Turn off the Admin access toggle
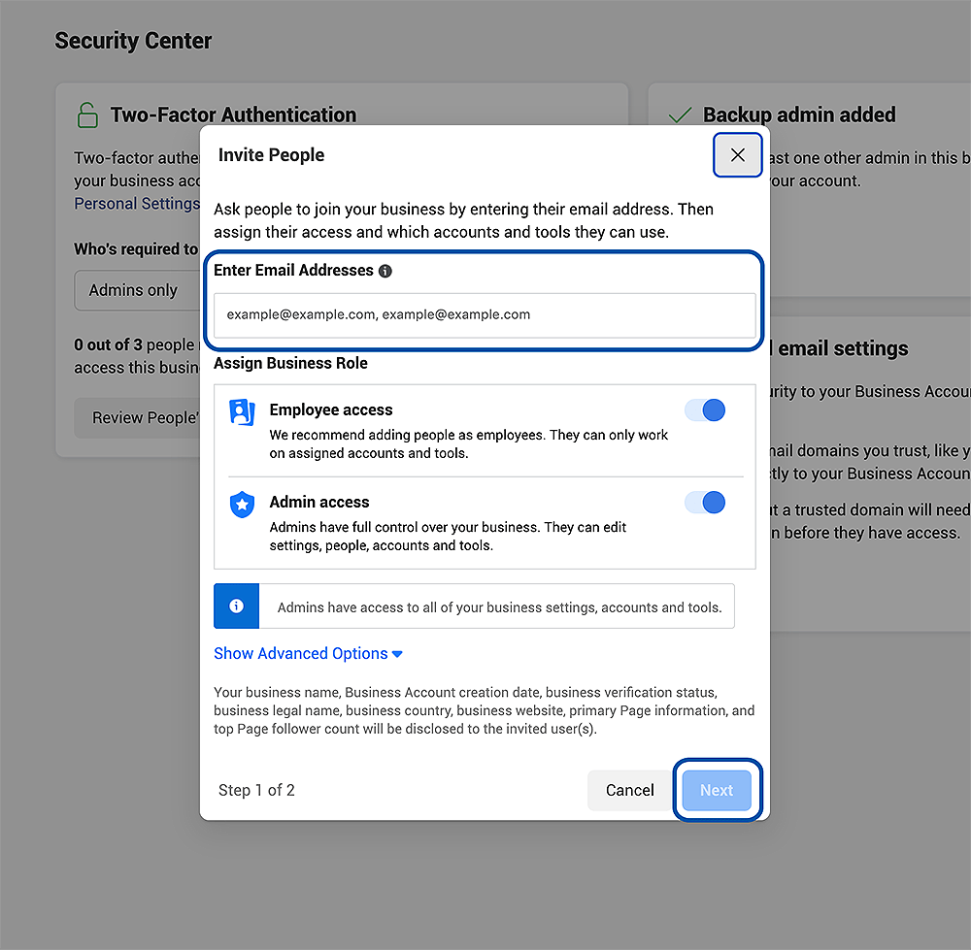 [x=704, y=502]
